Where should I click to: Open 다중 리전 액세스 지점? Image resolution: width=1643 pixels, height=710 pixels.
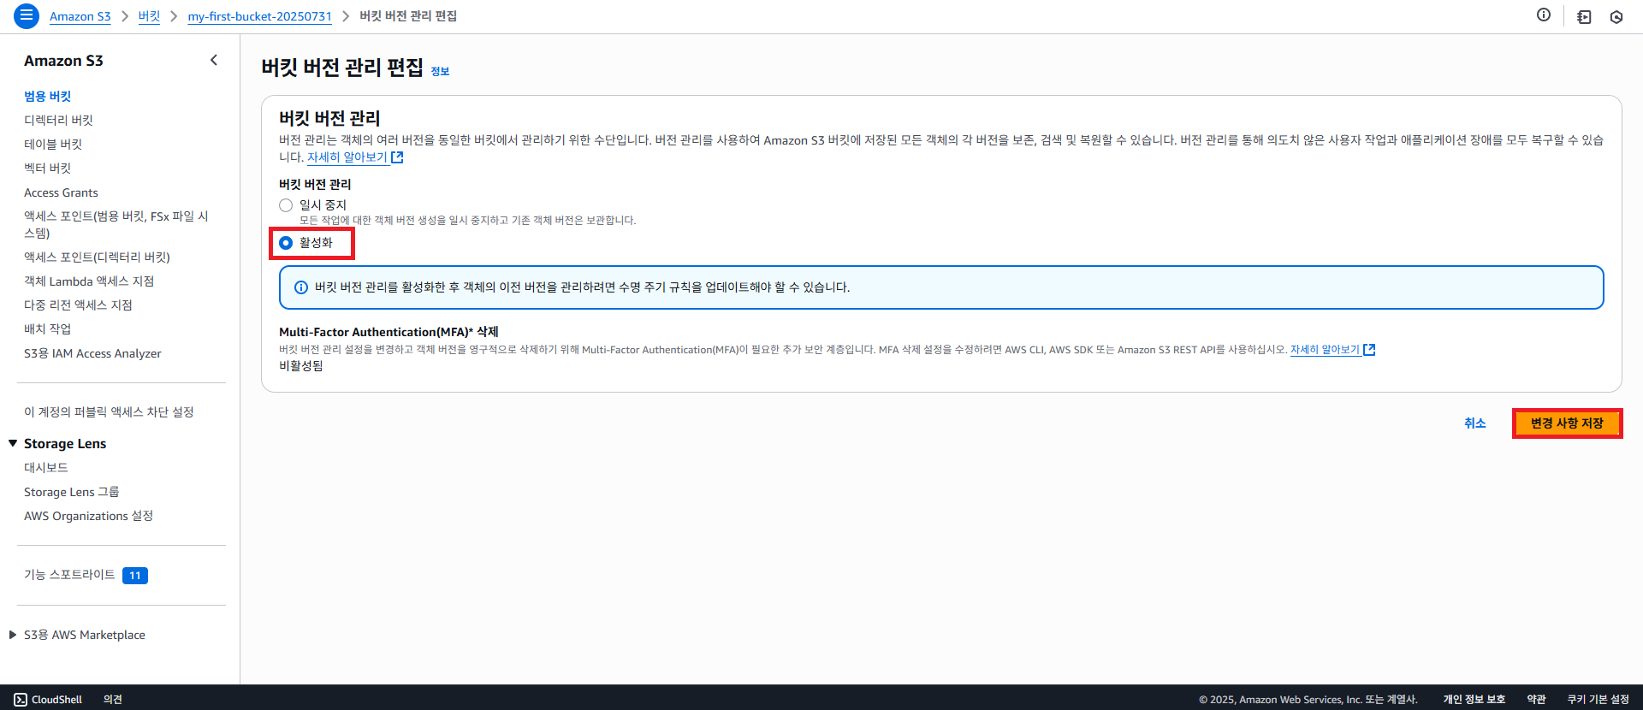(x=78, y=305)
